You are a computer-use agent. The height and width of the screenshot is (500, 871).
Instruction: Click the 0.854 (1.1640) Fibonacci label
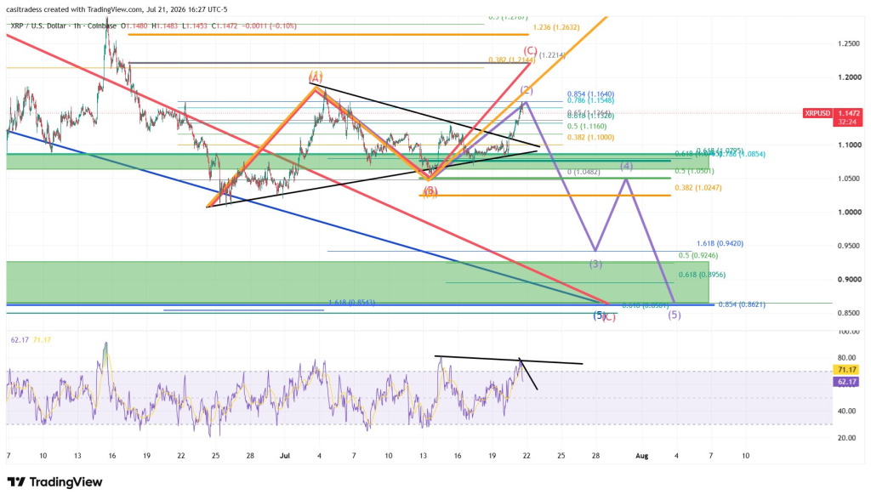pos(590,94)
